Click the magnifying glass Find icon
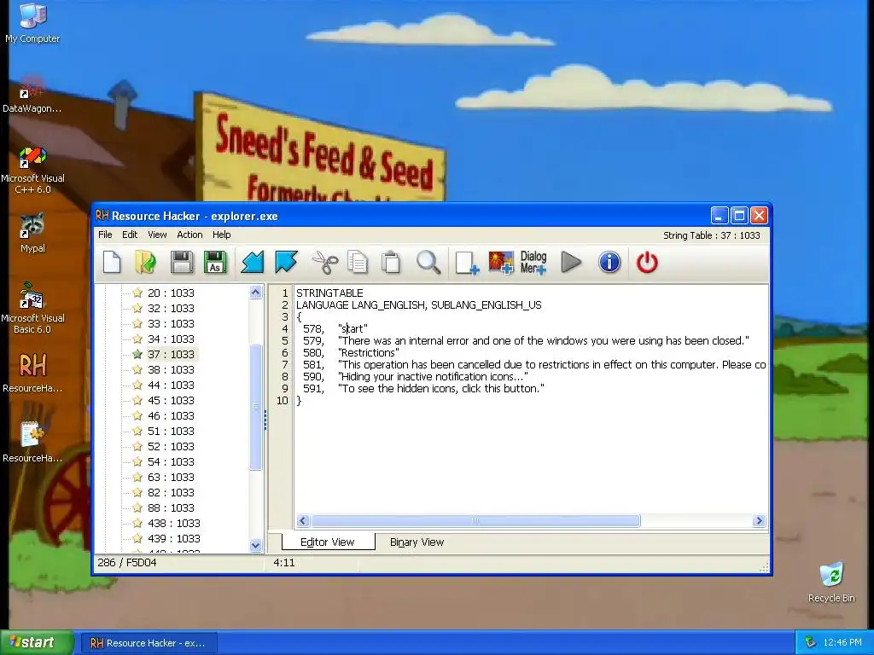Viewport: 874px width, 655px height. 428,263
